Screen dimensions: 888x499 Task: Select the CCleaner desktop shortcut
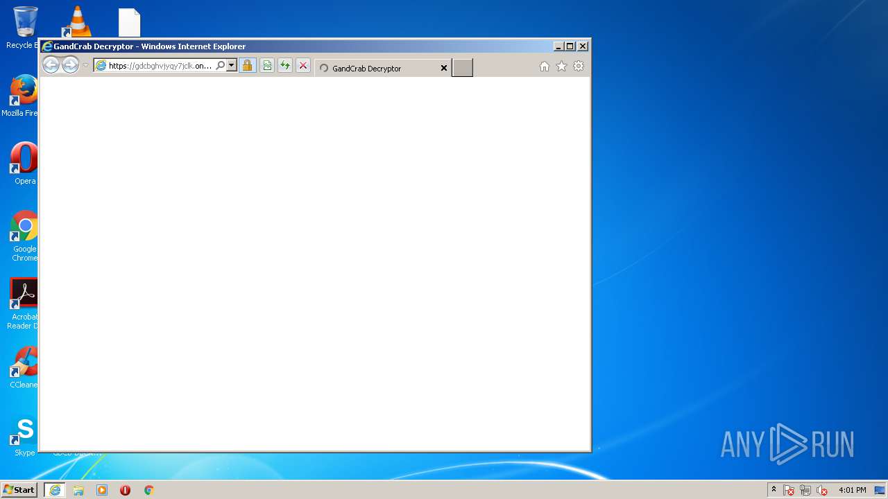coord(23,367)
